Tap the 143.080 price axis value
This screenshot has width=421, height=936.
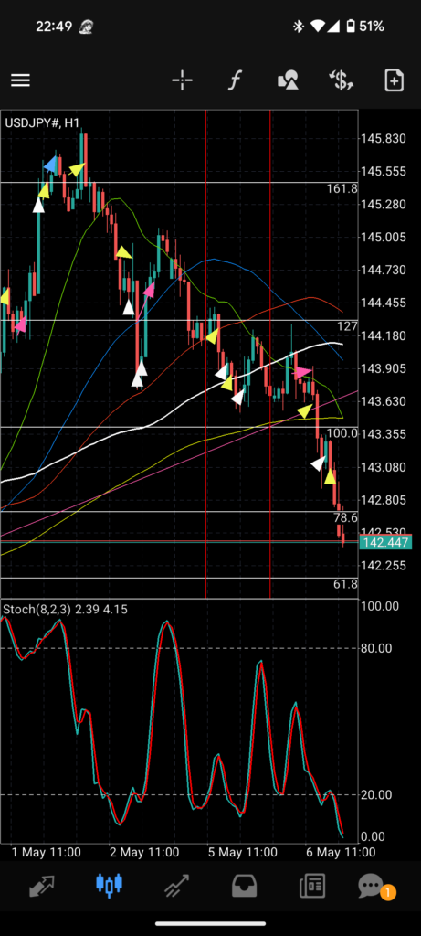(384, 467)
